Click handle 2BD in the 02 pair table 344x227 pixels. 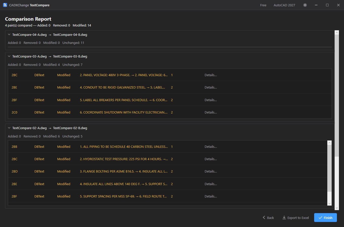[14, 171]
